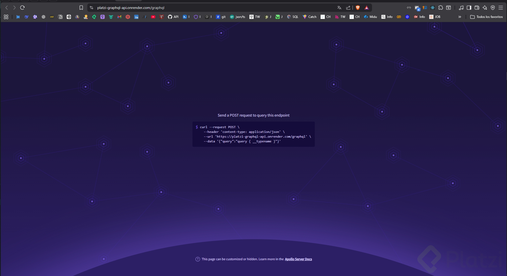The width and height of the screenshot is (507, 276).
Task: Open the apps grid in bookmarks bar
Action: pyautogui.click(x=6, y=17)
